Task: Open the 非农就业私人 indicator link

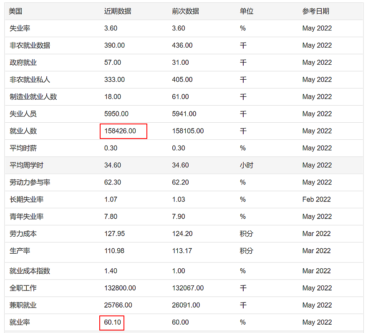Action: (x=30, y=80)
